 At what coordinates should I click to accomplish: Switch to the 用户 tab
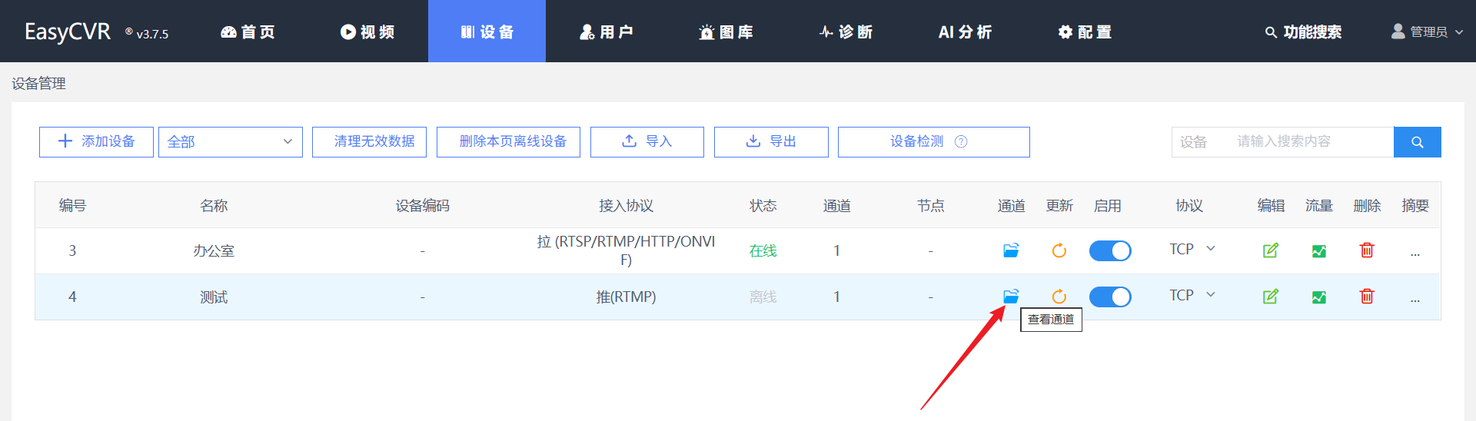pyautogui.click(x=607, y=31)
